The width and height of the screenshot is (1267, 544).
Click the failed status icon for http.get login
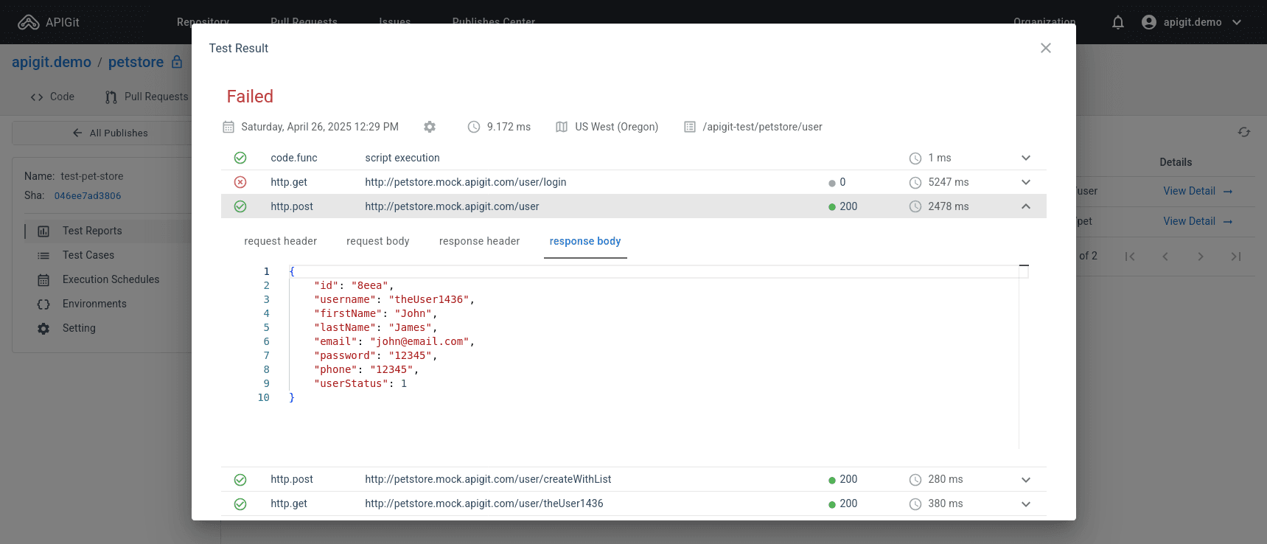click(240, 182)
